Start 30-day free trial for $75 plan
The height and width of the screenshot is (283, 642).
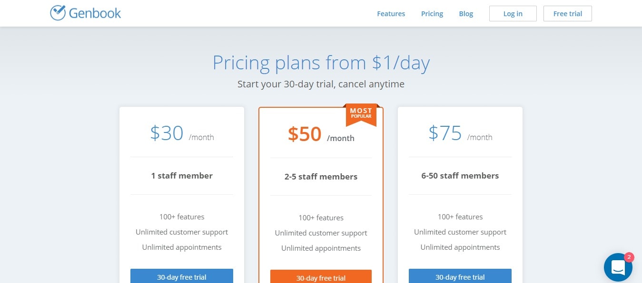click(460, 276)
